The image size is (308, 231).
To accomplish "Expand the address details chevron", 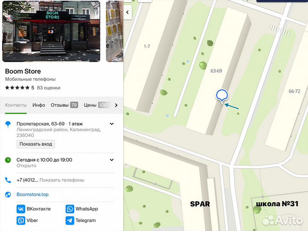I will point(112,124).
